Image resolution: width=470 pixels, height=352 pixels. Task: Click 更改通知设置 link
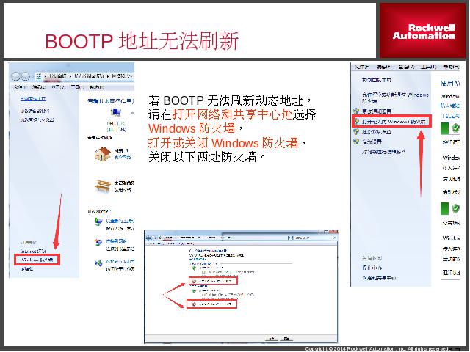[x=377, y=111]
